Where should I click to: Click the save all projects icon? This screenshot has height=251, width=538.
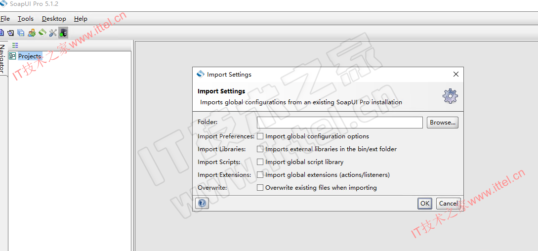(21, 33)
